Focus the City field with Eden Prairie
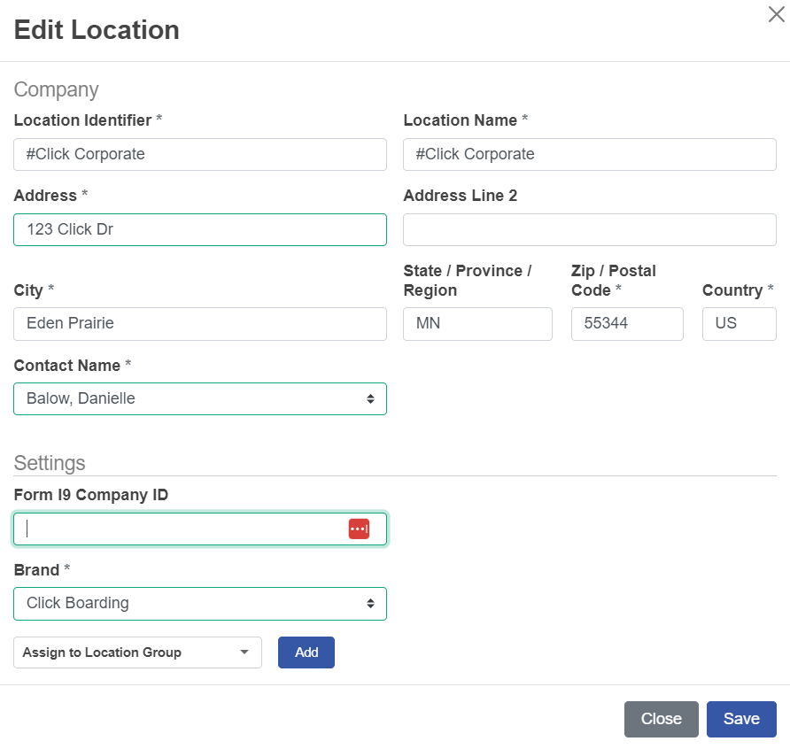 click(x=200, y=323)
